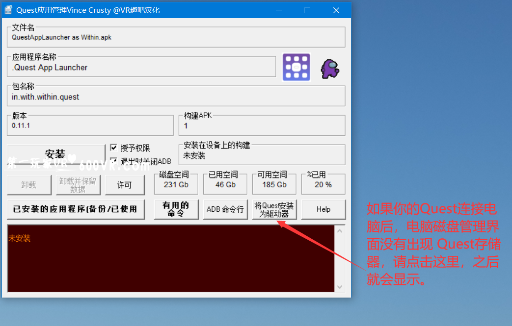Click the 未安装 device build status
Viewport: 512px width, 326px height.
pyautogui.click(x=194, y=156)
